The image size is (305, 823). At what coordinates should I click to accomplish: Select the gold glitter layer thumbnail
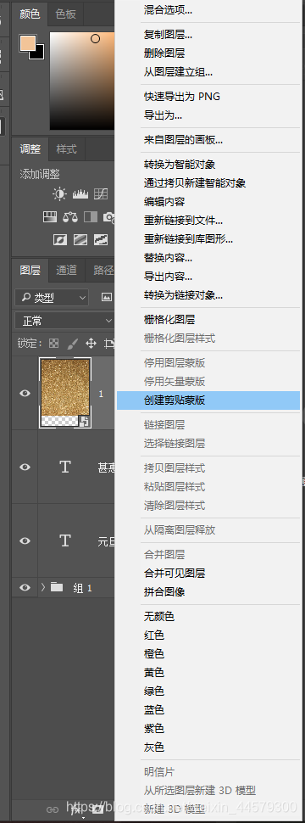(65, 393)
